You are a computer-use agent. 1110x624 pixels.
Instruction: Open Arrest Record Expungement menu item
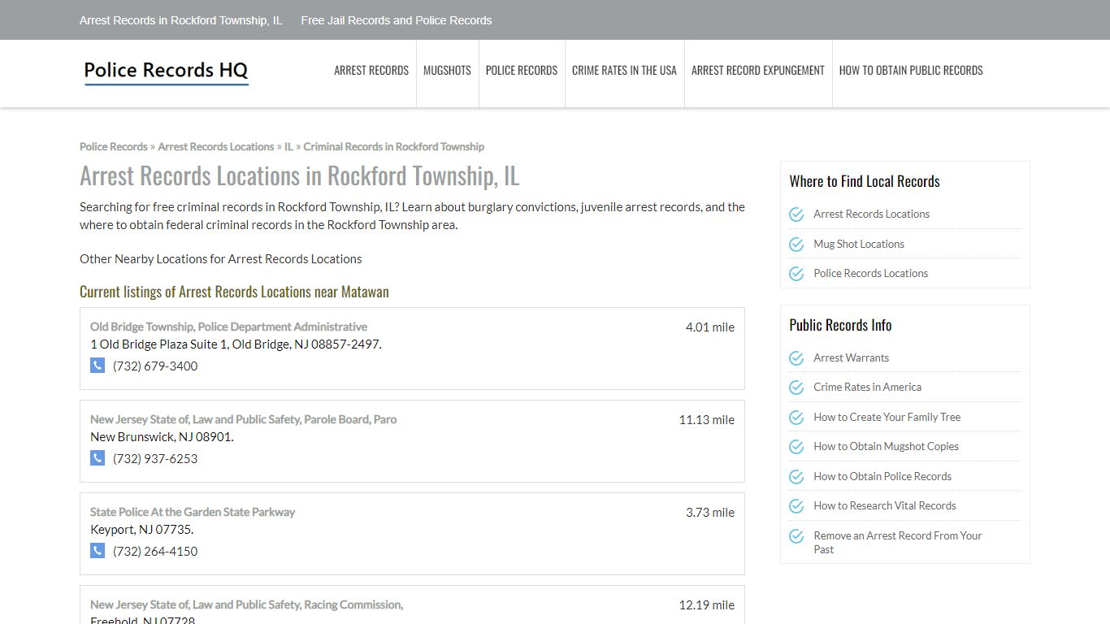pyautogui.click(x=758, y=71)
